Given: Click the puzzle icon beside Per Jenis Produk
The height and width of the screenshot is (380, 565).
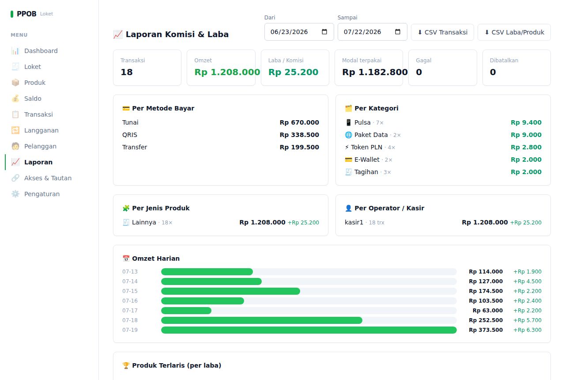Looking at the screenshot, I should (x=126, y=208).
